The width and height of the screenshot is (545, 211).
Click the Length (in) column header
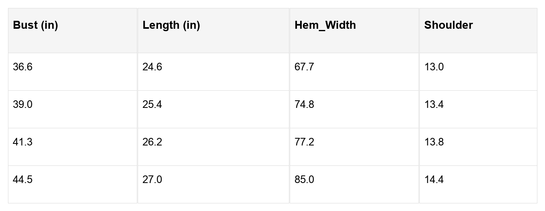tap(214, 30)
